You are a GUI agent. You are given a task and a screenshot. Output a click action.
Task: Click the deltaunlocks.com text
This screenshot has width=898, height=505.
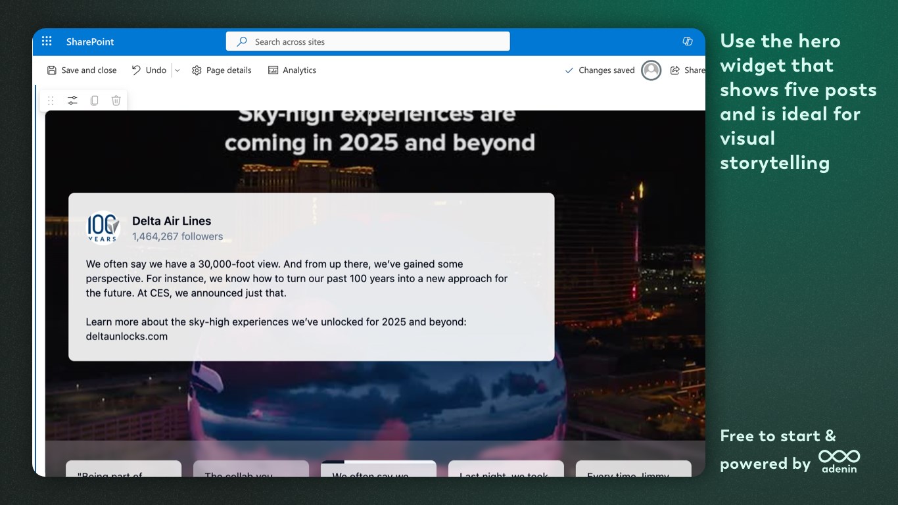(x=127, y=337)
